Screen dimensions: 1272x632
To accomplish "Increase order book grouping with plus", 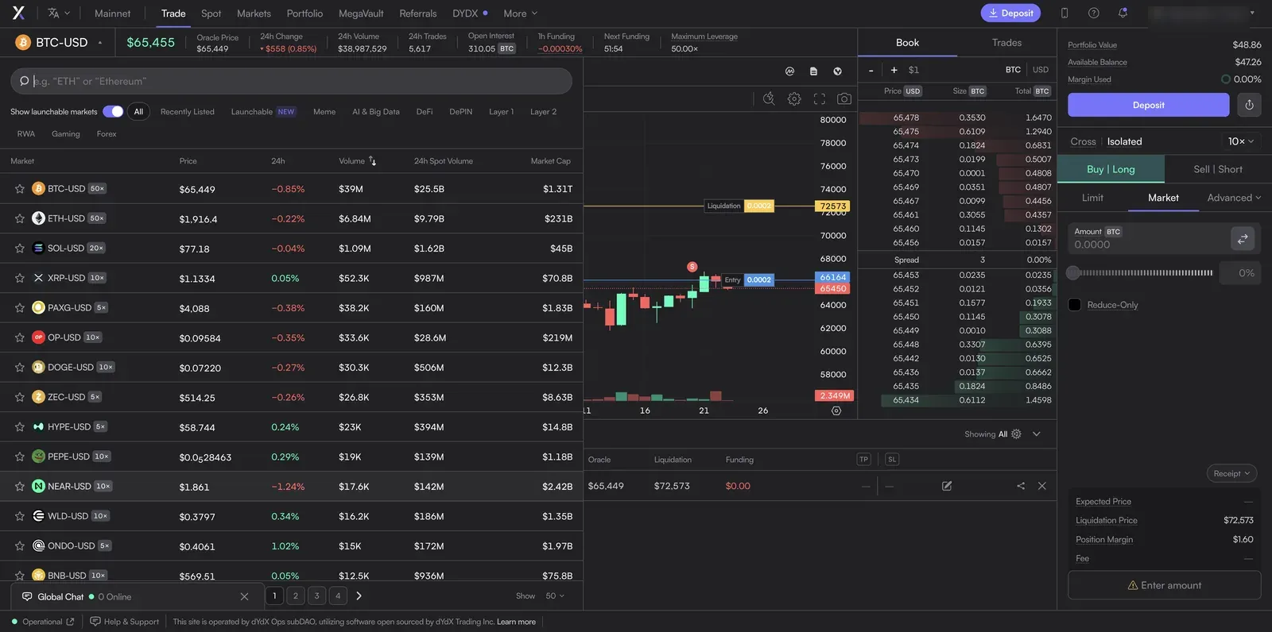I will [x=894, y=70].
